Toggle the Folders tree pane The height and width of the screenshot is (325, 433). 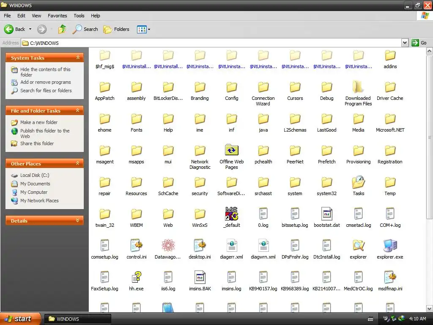[116, 29]
